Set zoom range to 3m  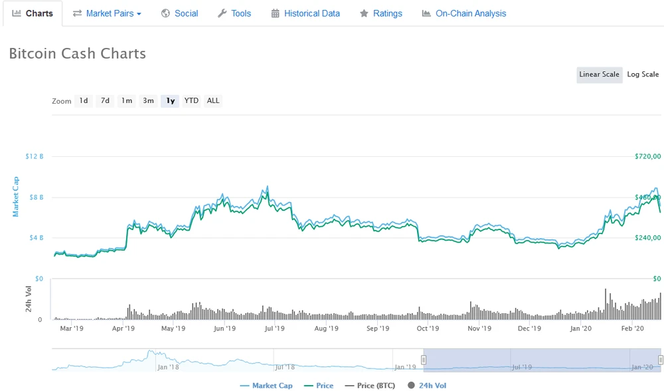[148, 101]
